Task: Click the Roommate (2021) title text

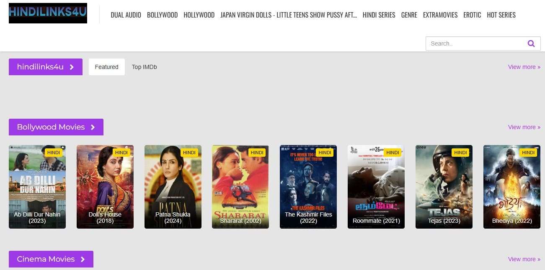Action: 376,221
